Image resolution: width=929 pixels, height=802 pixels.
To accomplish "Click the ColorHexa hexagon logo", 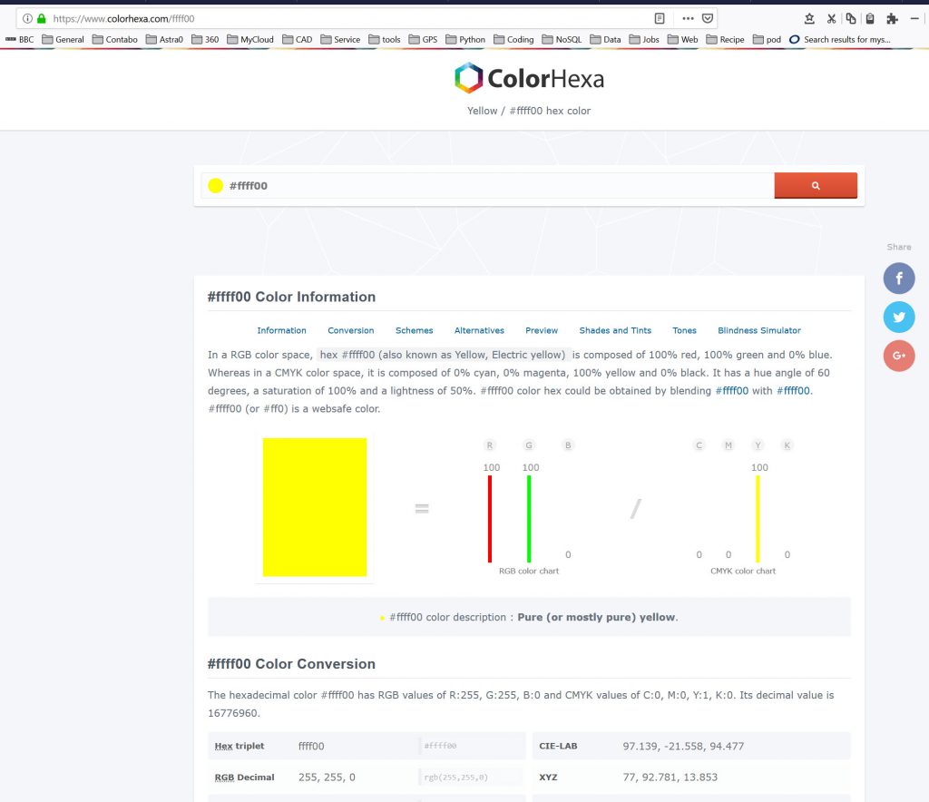I will [469, 79].
